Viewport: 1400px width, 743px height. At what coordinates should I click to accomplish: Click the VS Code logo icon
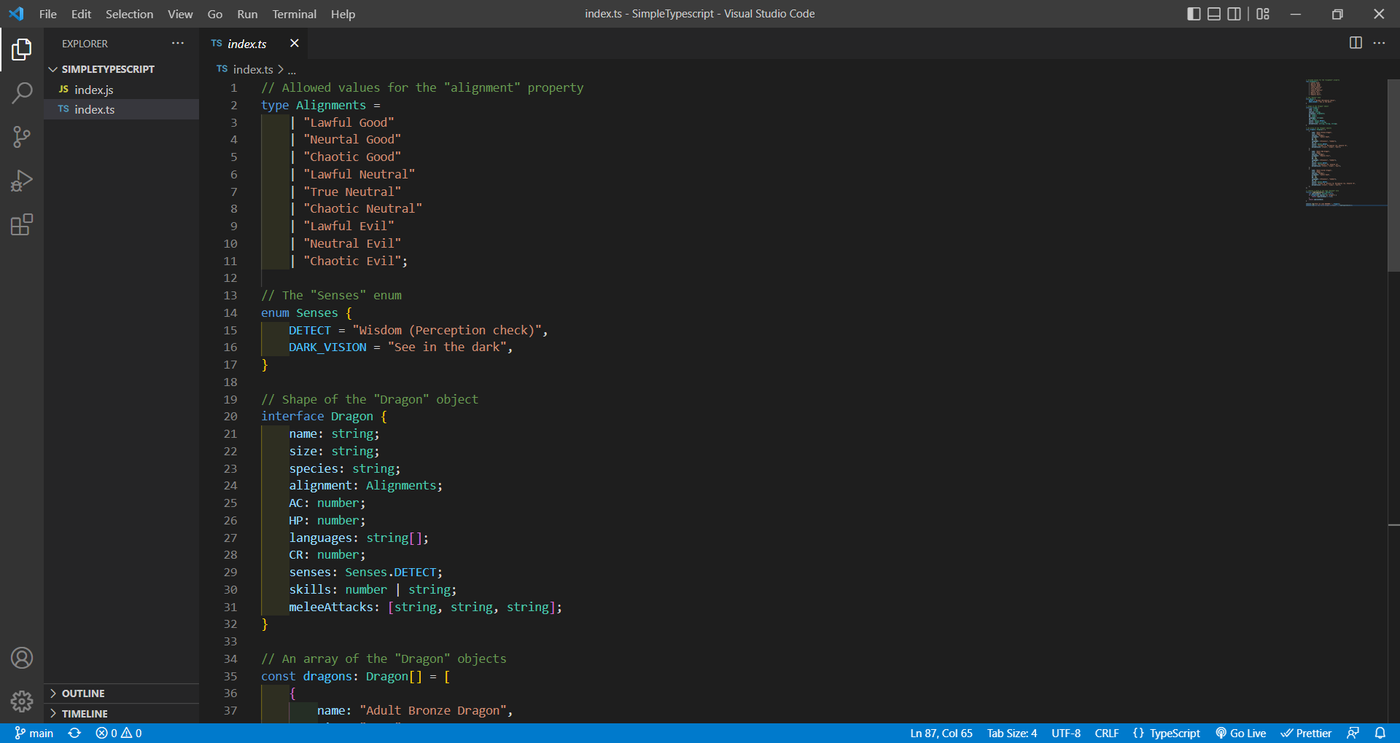tap(16, 14)
